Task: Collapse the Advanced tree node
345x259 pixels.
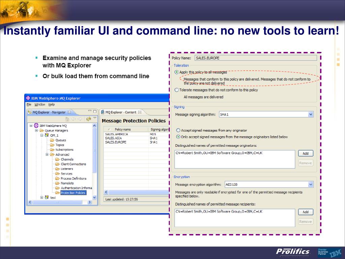Action: 47,154
